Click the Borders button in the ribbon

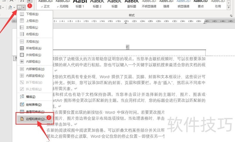19,7
